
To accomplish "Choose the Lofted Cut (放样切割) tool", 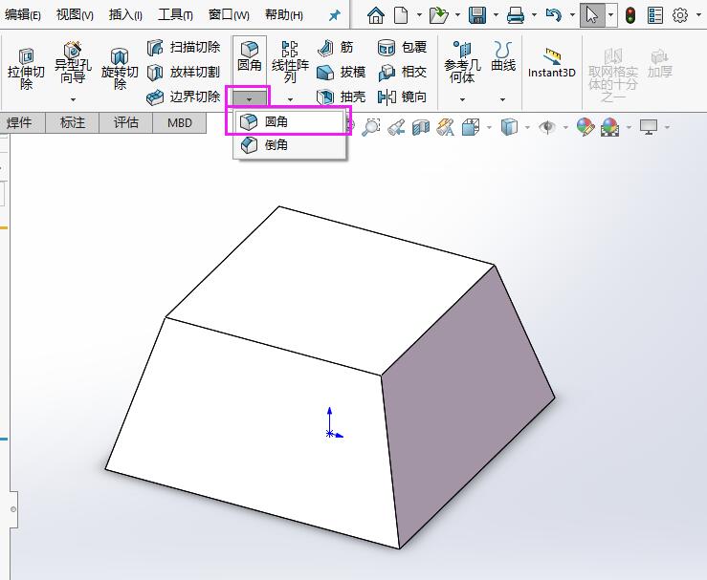I will pos(184,72).
